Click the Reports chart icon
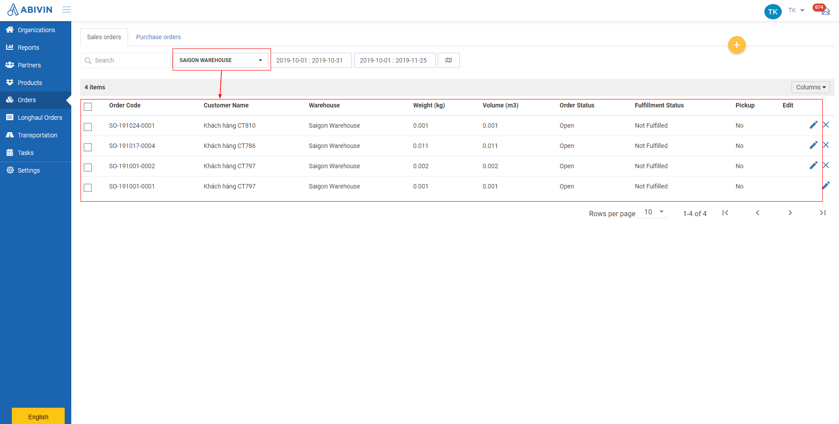The height and width of the screenshot is (424, 839). 10,47
